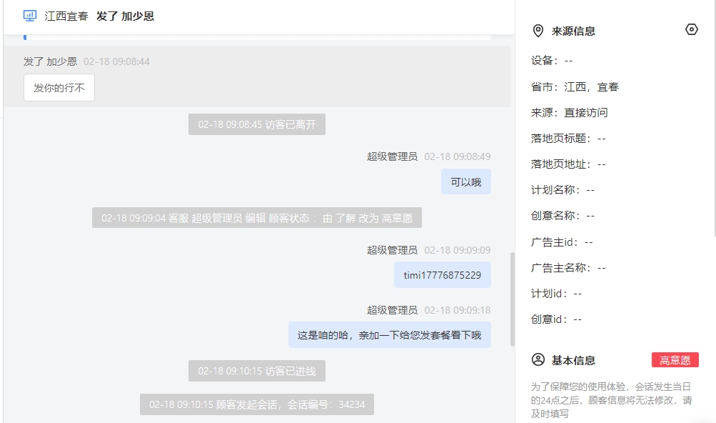Click the 广告主id row
The width and height of the screenshot is (716, 423).
(562, 242)
